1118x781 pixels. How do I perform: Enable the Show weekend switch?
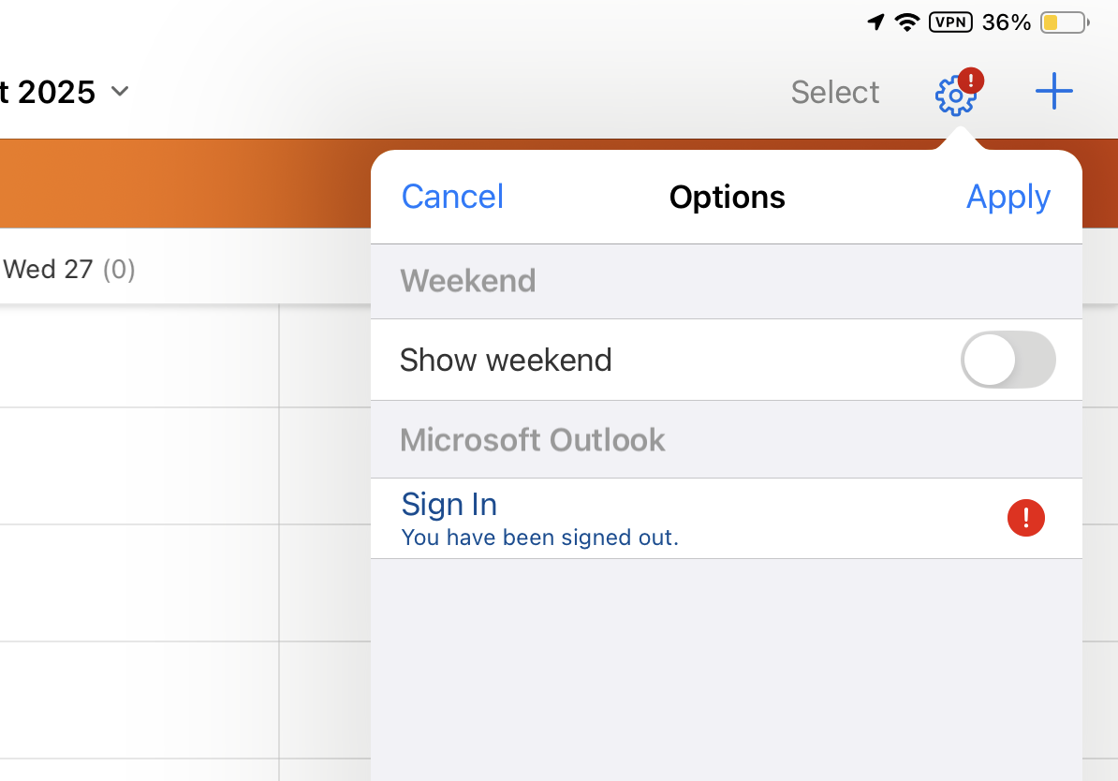[x=1008, y=360]
